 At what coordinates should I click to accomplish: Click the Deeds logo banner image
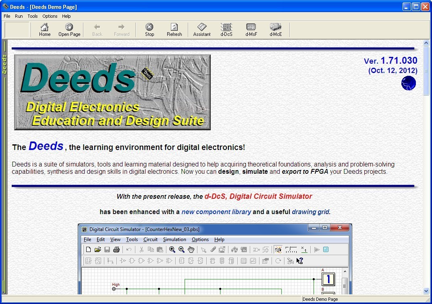coord(112,92)
